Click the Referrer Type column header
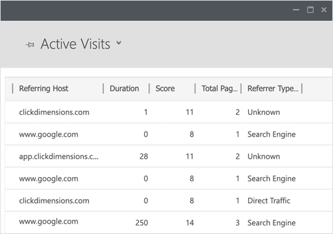This screenshot has width=333, height=234. (273, 89)
